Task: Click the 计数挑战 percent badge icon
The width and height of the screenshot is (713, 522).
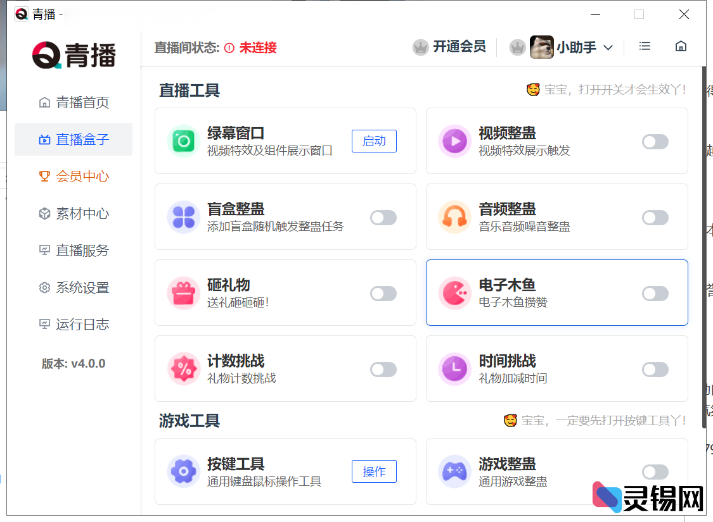Action: point(183,369)
